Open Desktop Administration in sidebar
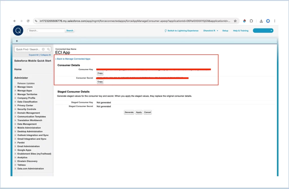The height and width of the screenshot is (189, 289). [x=30, y=131]
